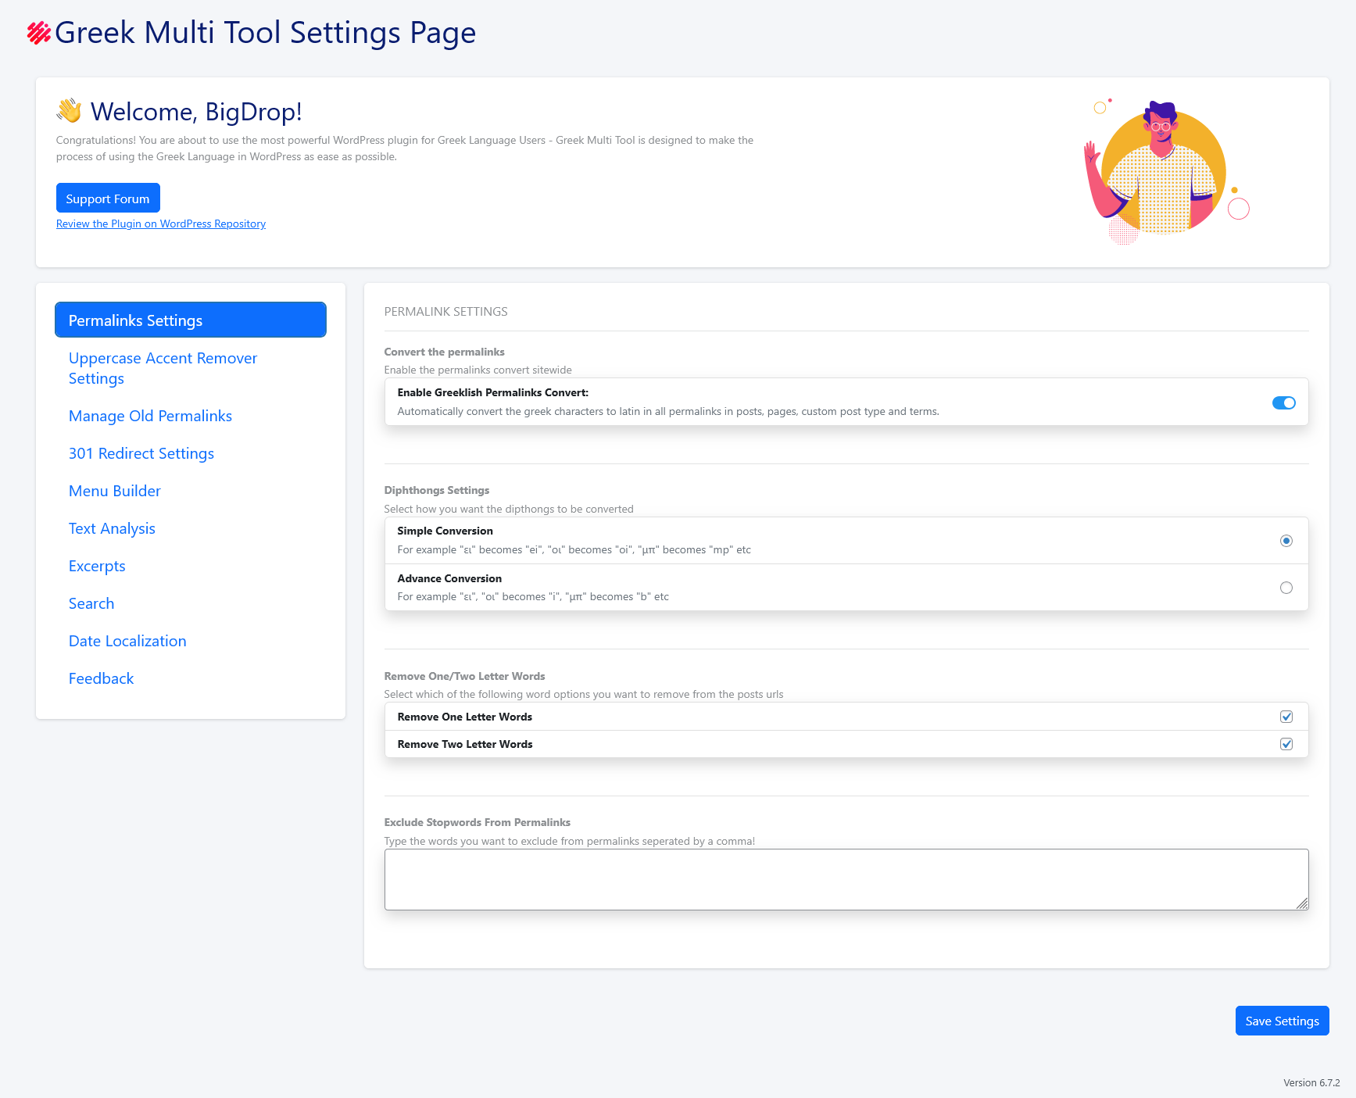Screen dimensions: 1356x1098
Task: Click the waving hand emoji icon
Action: tap(70, 111)
